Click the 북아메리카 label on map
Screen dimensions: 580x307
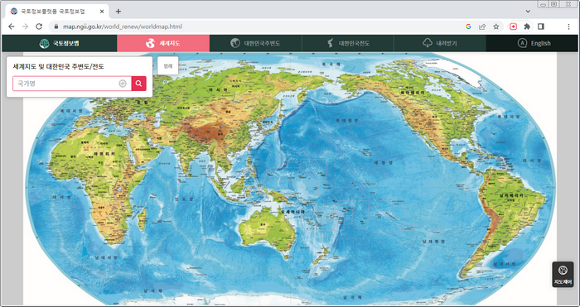tap(412, 94)
